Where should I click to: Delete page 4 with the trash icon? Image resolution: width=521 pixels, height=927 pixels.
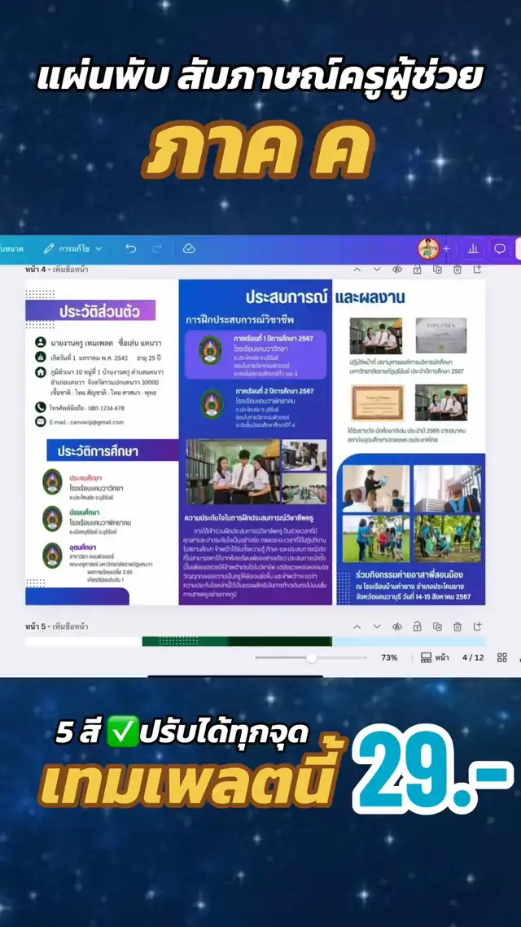click(x=458, y=270)
